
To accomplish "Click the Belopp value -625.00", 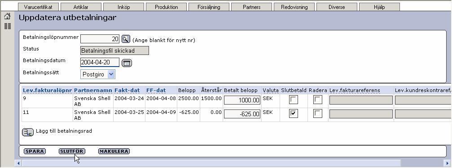I will (x=189, y=112).
